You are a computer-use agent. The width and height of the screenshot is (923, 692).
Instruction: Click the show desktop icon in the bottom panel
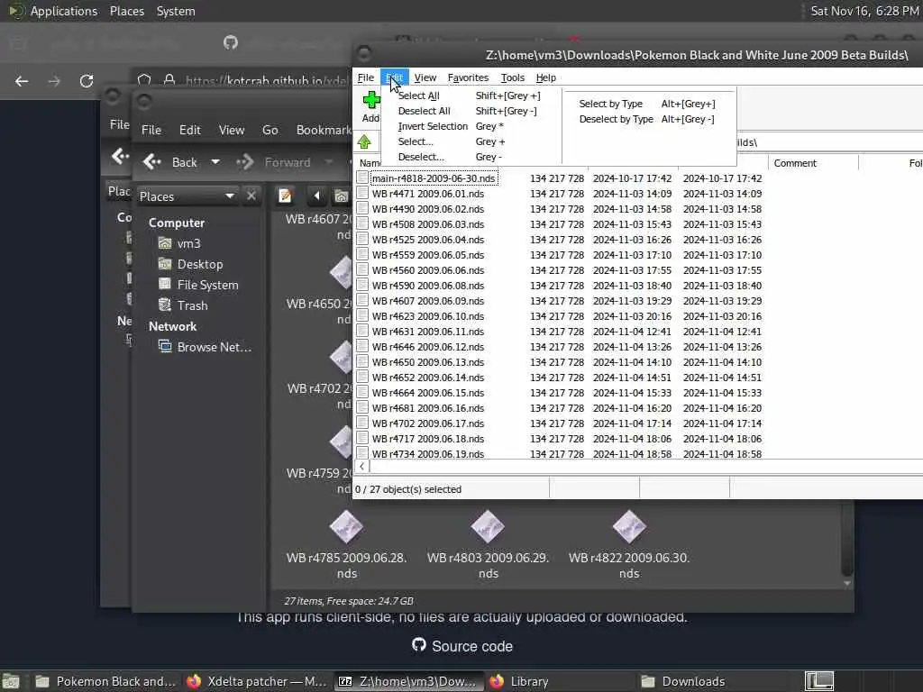click(x=11, y=681)
